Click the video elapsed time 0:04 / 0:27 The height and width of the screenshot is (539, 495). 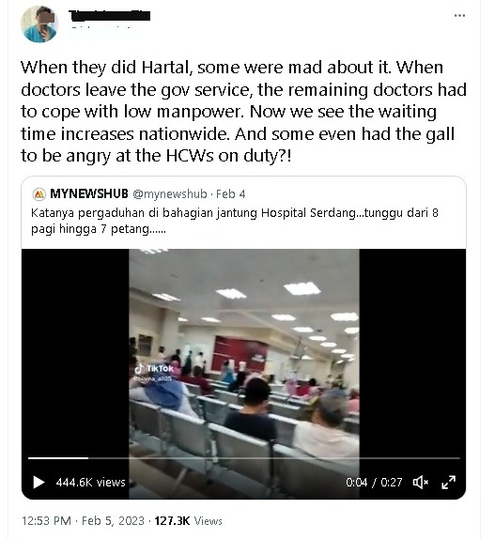pos(374,483)
